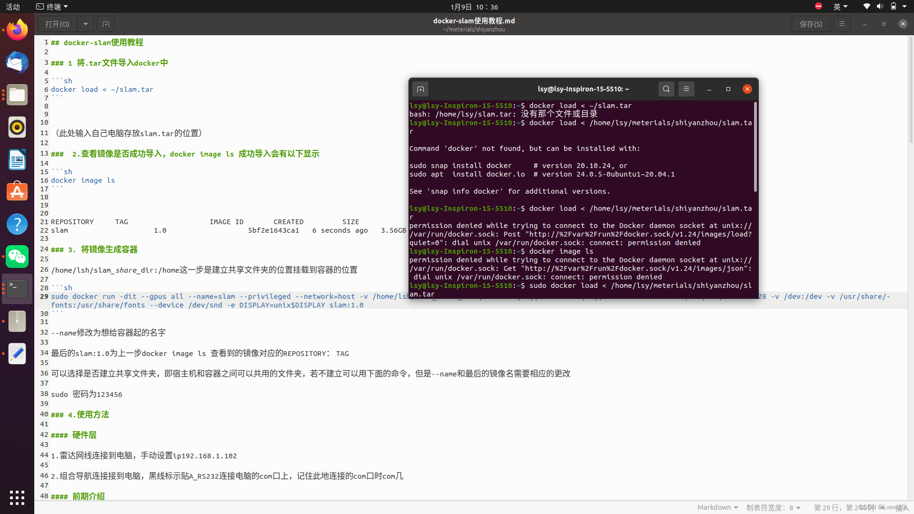Expand the 制表符宽度 tab width dropdown
The image size is (914, 514).
pyautogui.click(x=773, y=508)
